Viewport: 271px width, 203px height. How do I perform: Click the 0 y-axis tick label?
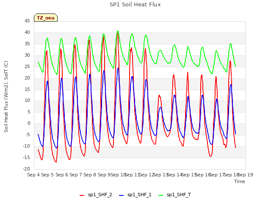[29, 123]
